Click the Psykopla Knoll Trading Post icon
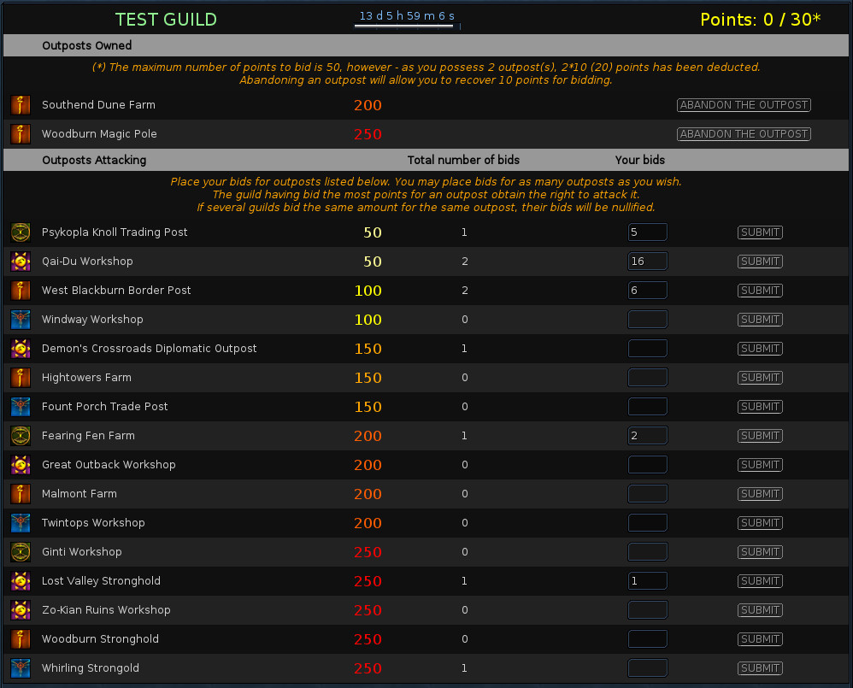Screen dimensions: 853x688 coord(21,232)
